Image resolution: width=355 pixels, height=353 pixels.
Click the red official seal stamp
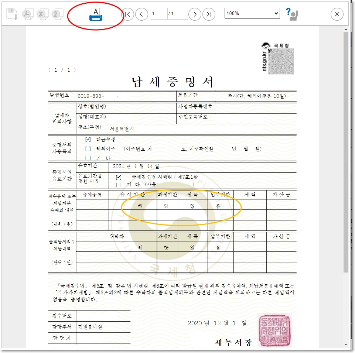(274, 330)
